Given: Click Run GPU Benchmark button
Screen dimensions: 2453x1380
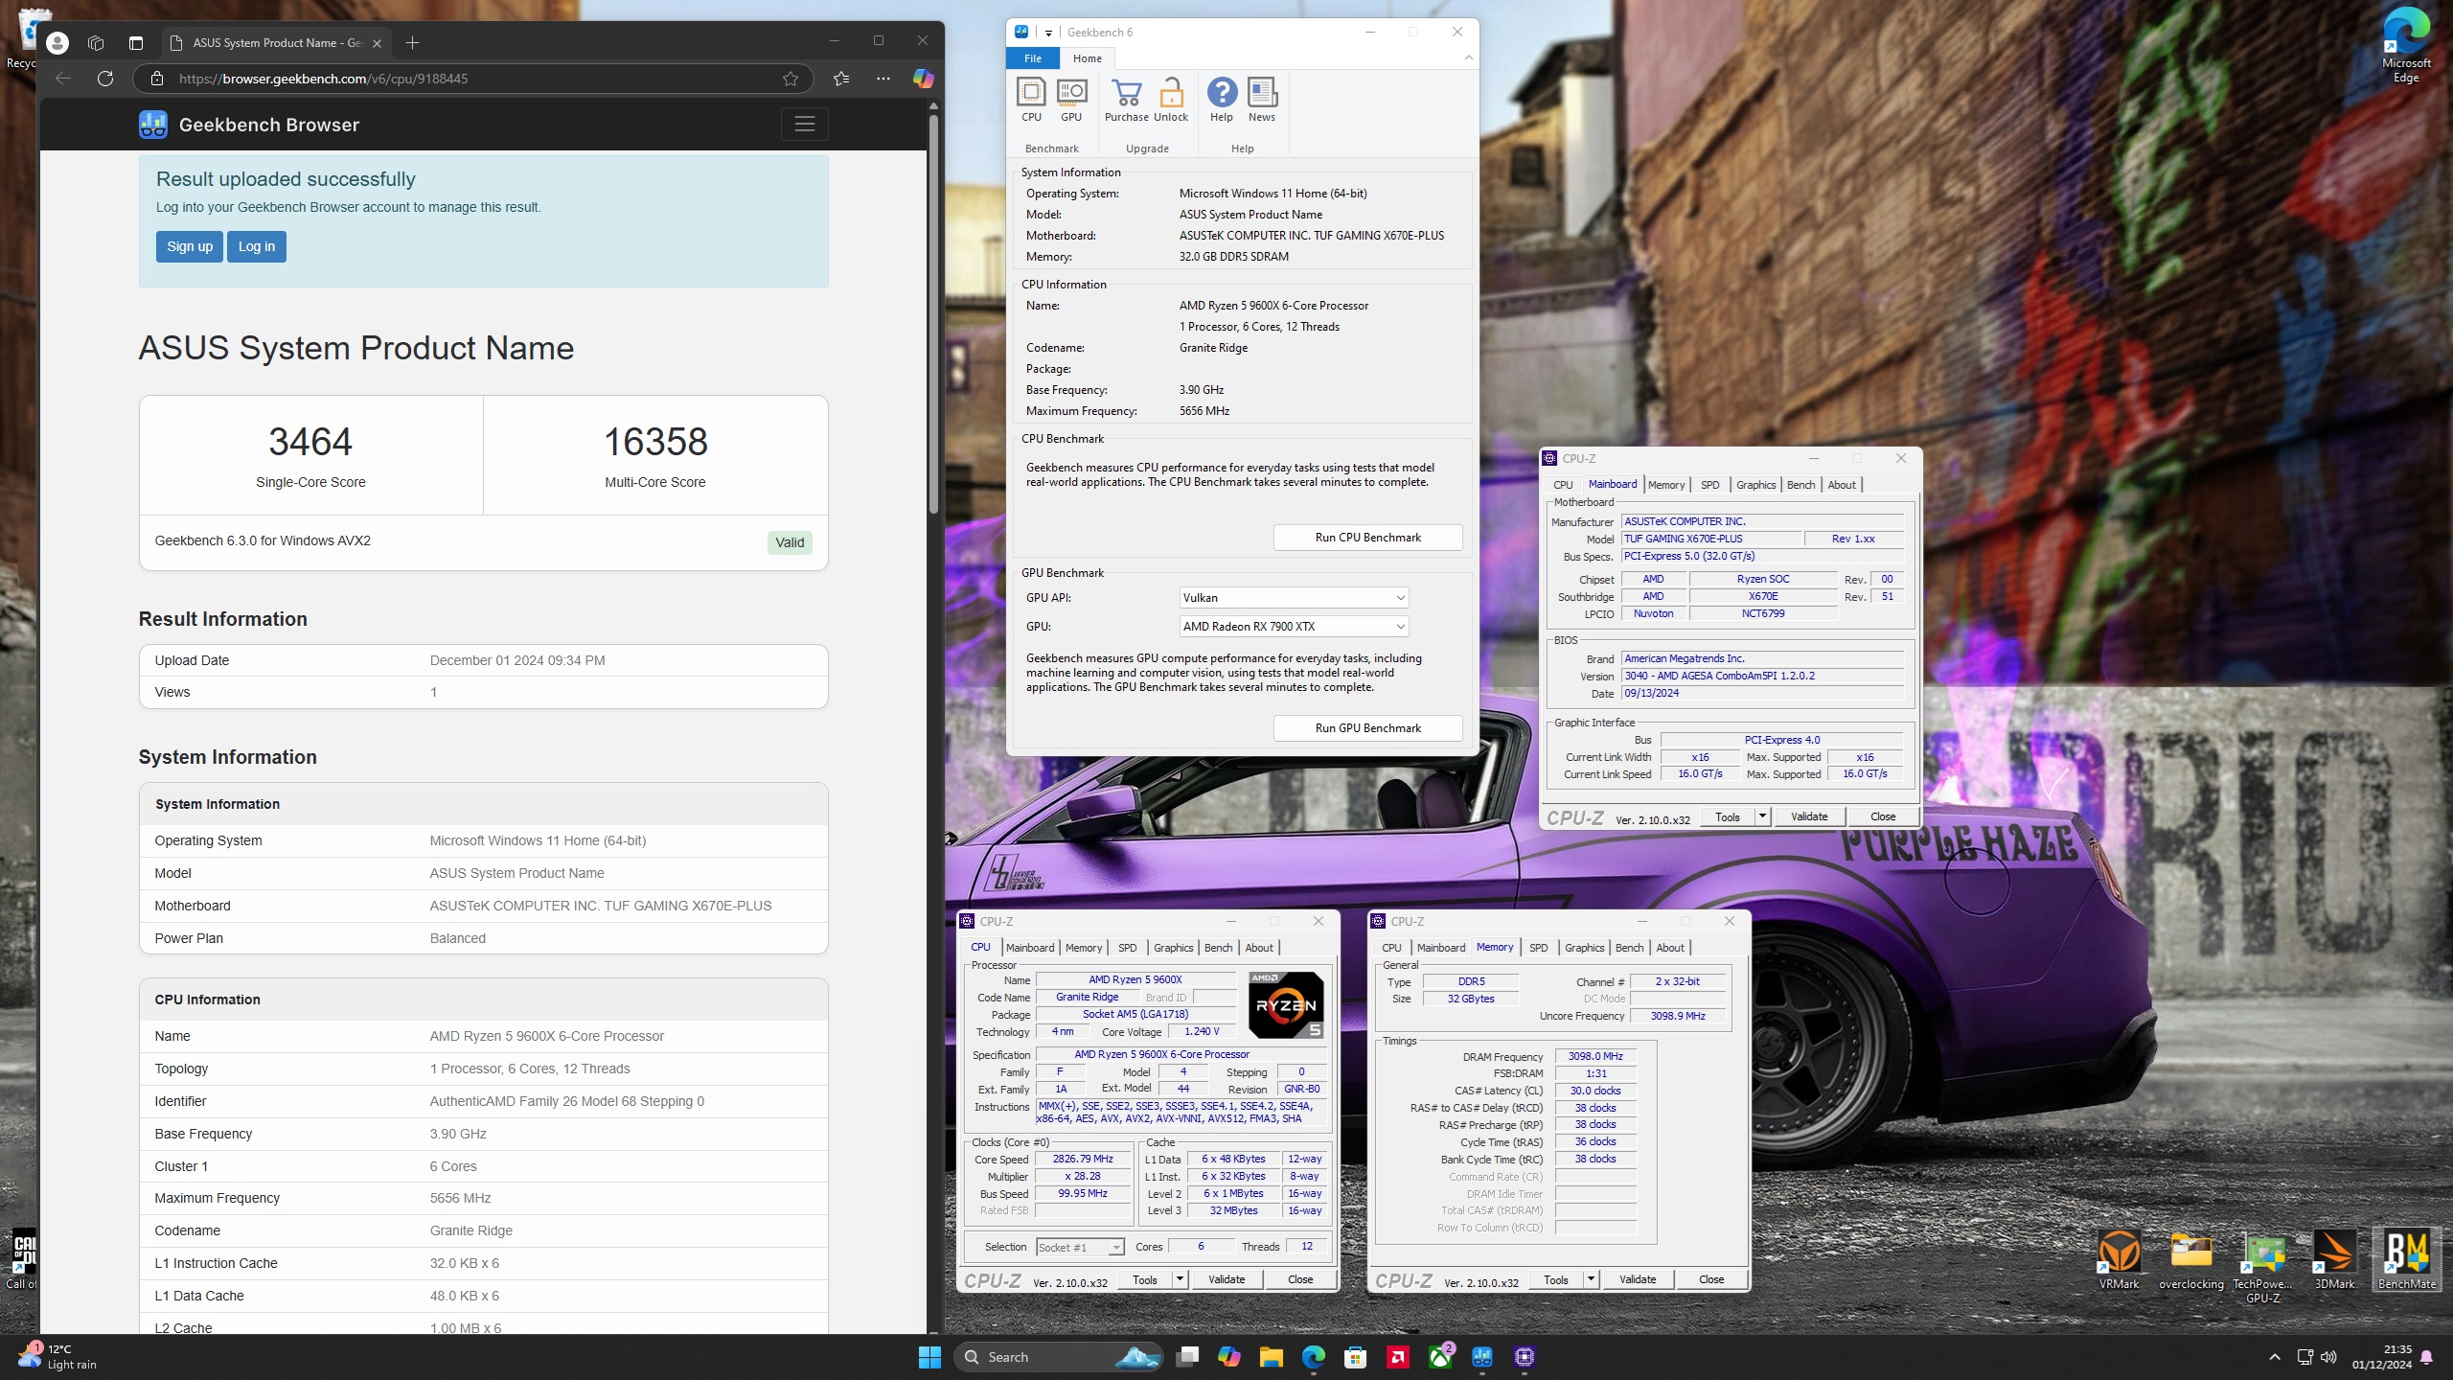Looking at the screenshot, I should tap(1367, 728).
